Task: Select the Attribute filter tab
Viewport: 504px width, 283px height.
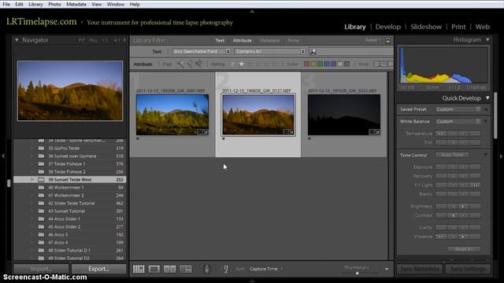Action: click(243, 40)
